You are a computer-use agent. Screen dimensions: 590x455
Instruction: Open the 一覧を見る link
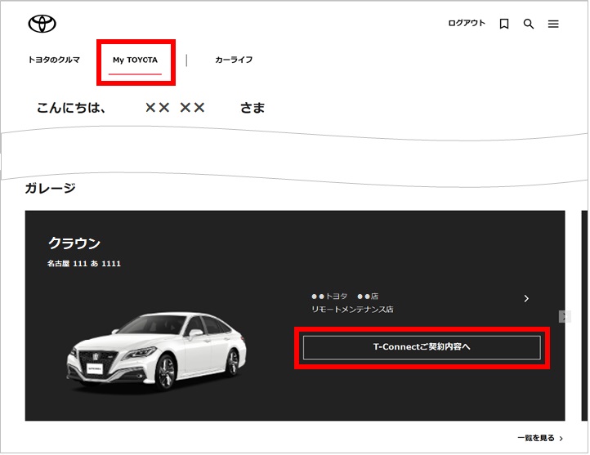(540, 438)
